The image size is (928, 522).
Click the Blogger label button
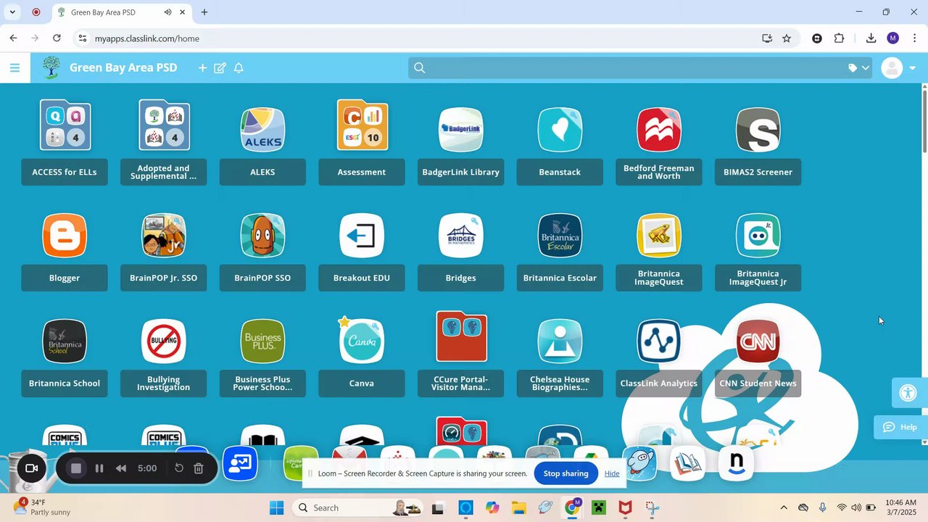[x=65, y=278]
